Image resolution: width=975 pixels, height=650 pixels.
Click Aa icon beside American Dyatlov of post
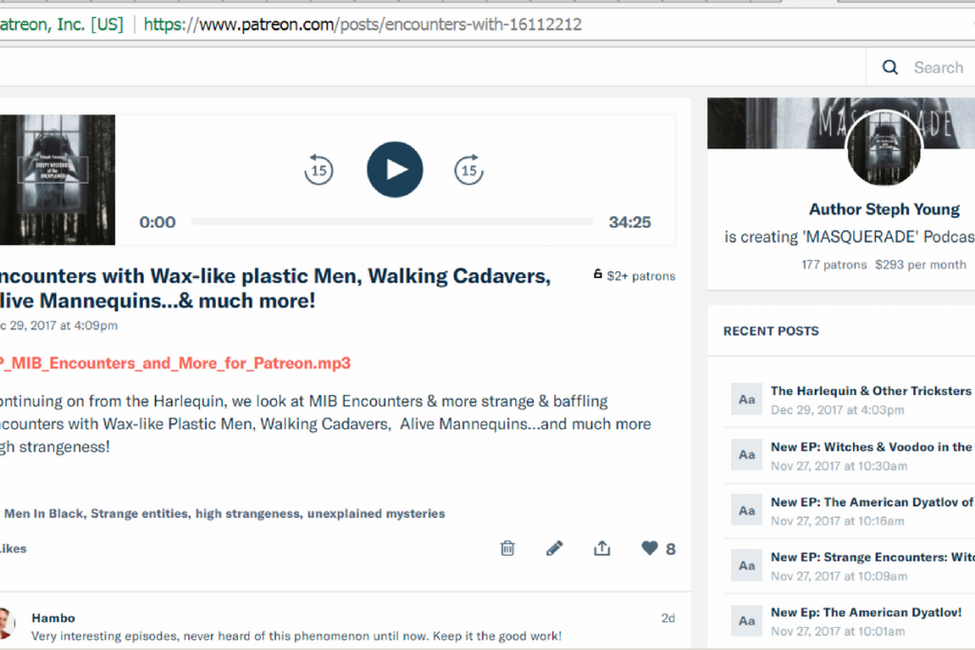click(746, 510)
